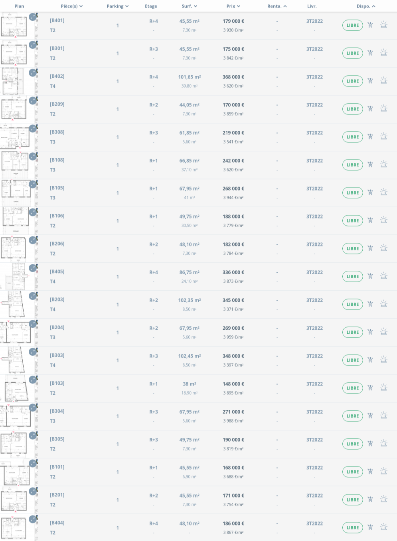Click the siren alert icon for B103
Viewport: 397px width, 541px height.
[383, 388]
